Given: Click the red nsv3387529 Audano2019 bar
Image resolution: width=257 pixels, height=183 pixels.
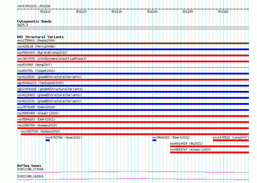Looking at the screenshot, I should pyautogui.click(x=135, y=134).
